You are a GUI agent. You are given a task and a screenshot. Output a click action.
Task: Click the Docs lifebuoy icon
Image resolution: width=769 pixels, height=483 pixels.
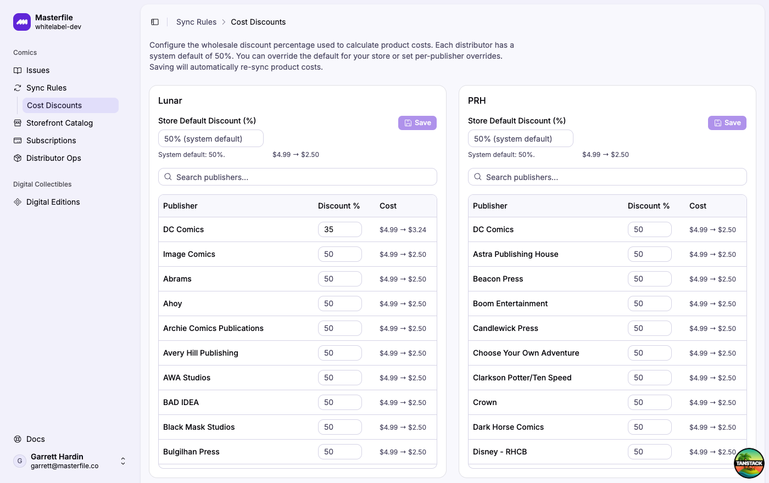[x=18, y=439]
